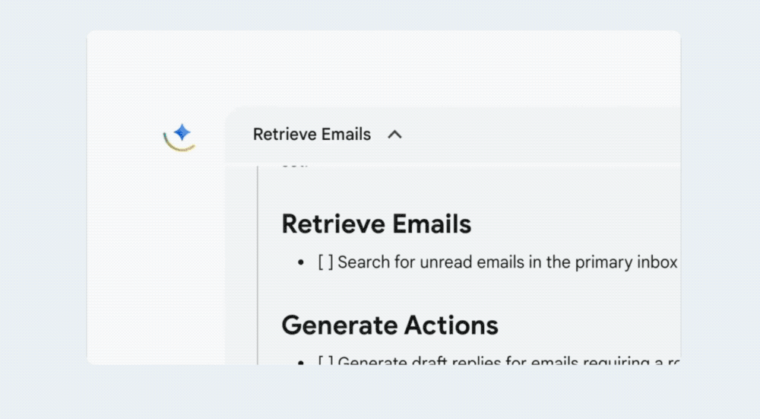Click the Gemini sparkle icon
Viewport: 760px width, 419px height.
tap(182, 132)
